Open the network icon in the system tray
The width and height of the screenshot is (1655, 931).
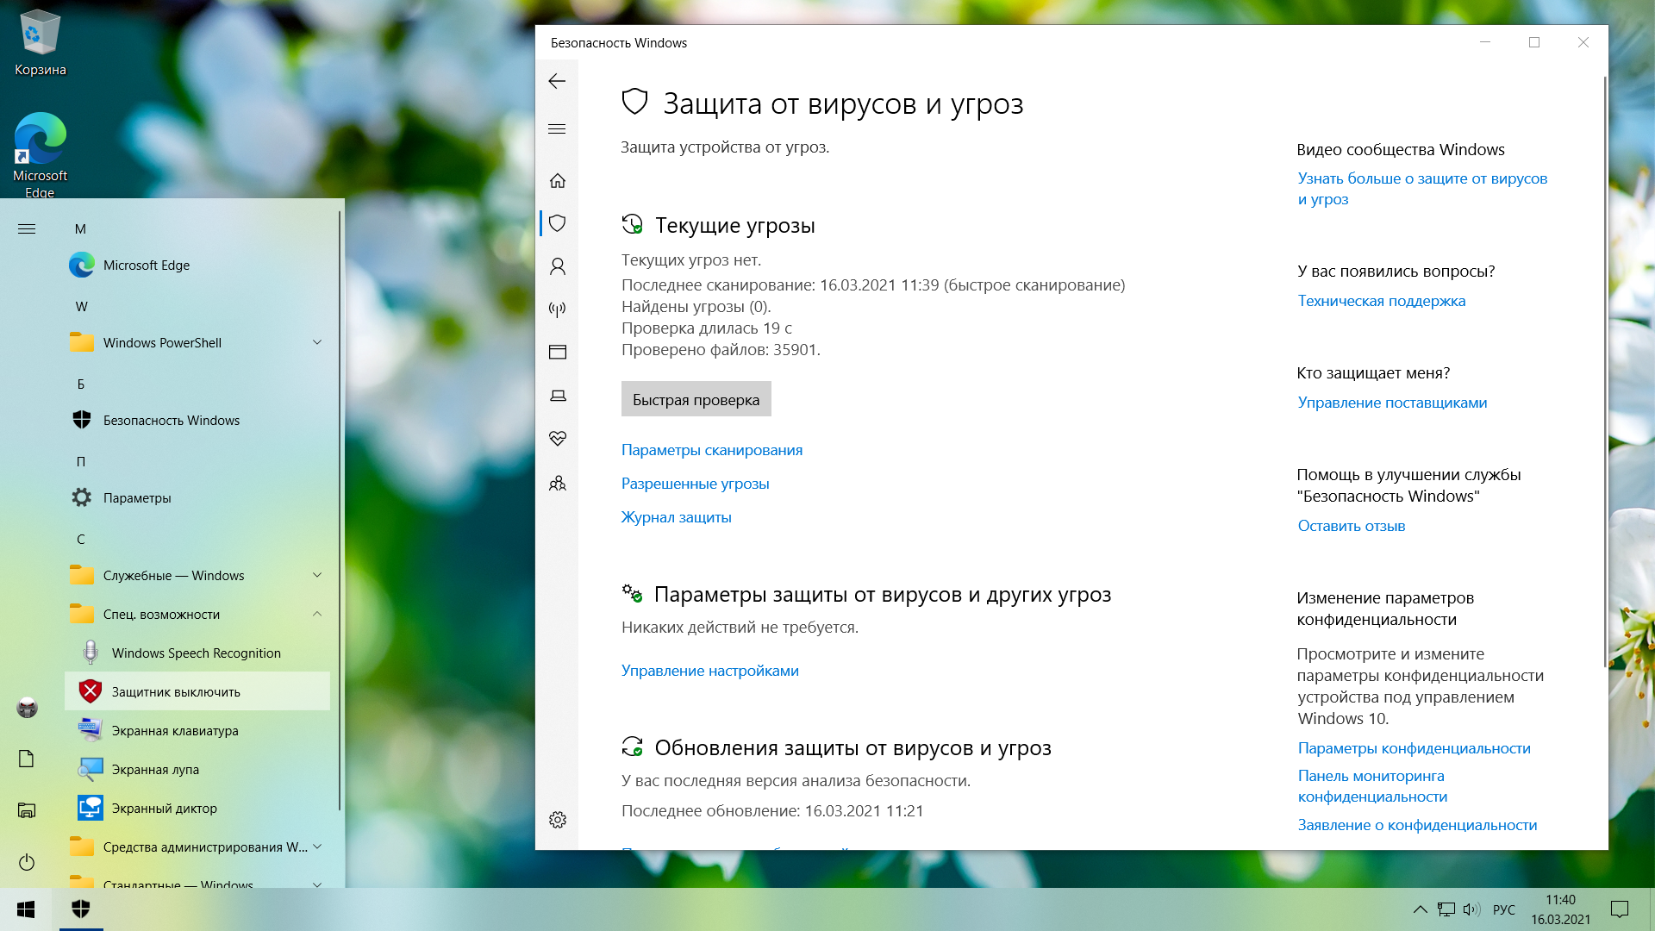click(x=1446, y=909)
